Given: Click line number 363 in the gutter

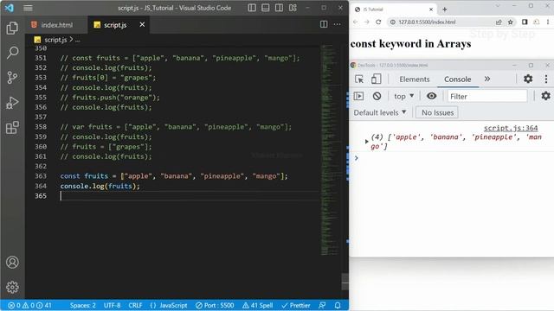Looking at the screenshot, I should (41, 175).
